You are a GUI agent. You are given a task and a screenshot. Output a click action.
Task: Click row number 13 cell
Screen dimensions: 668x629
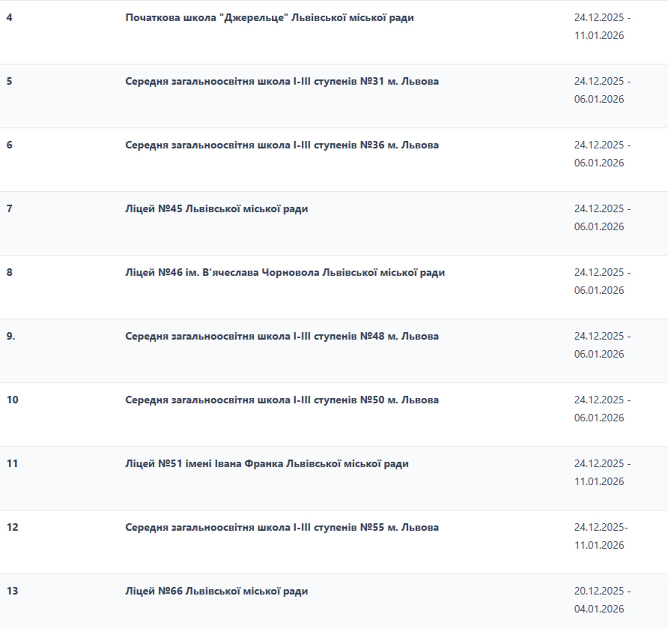click(x=12, y=591)
